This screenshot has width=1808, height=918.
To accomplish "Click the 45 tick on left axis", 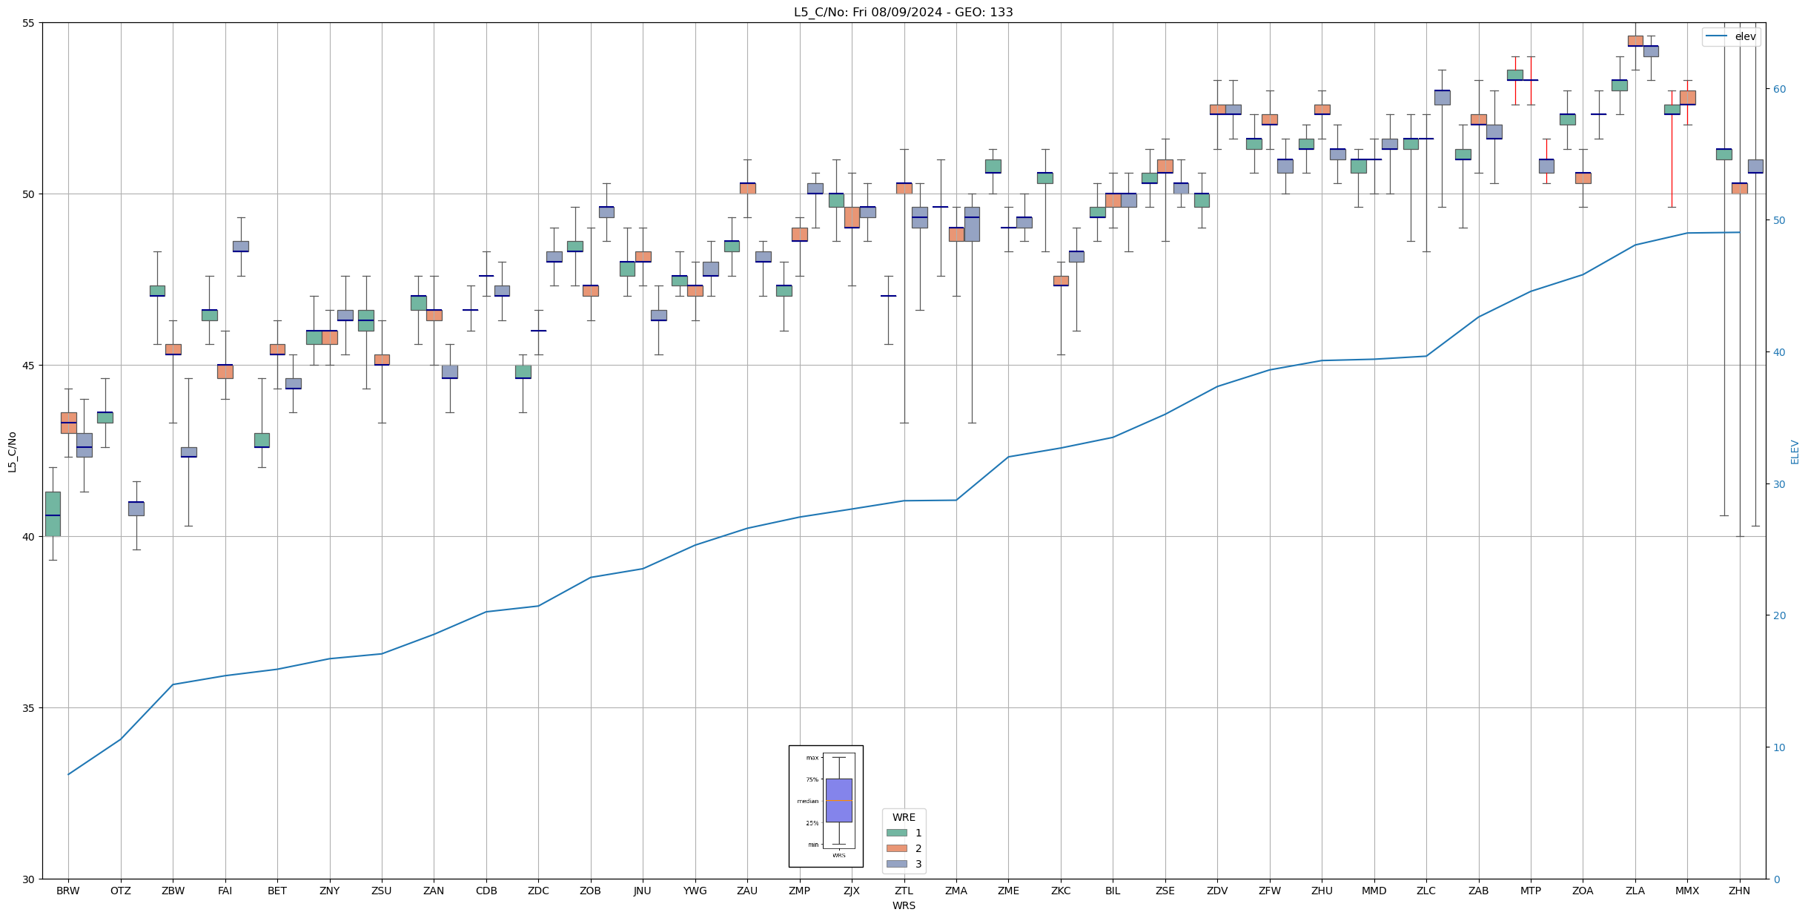I will pyautogui.click(x=29, y=366).
